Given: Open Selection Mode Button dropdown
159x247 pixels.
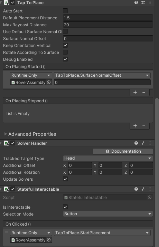Looking at the screenshot, I should pos(108,214).
